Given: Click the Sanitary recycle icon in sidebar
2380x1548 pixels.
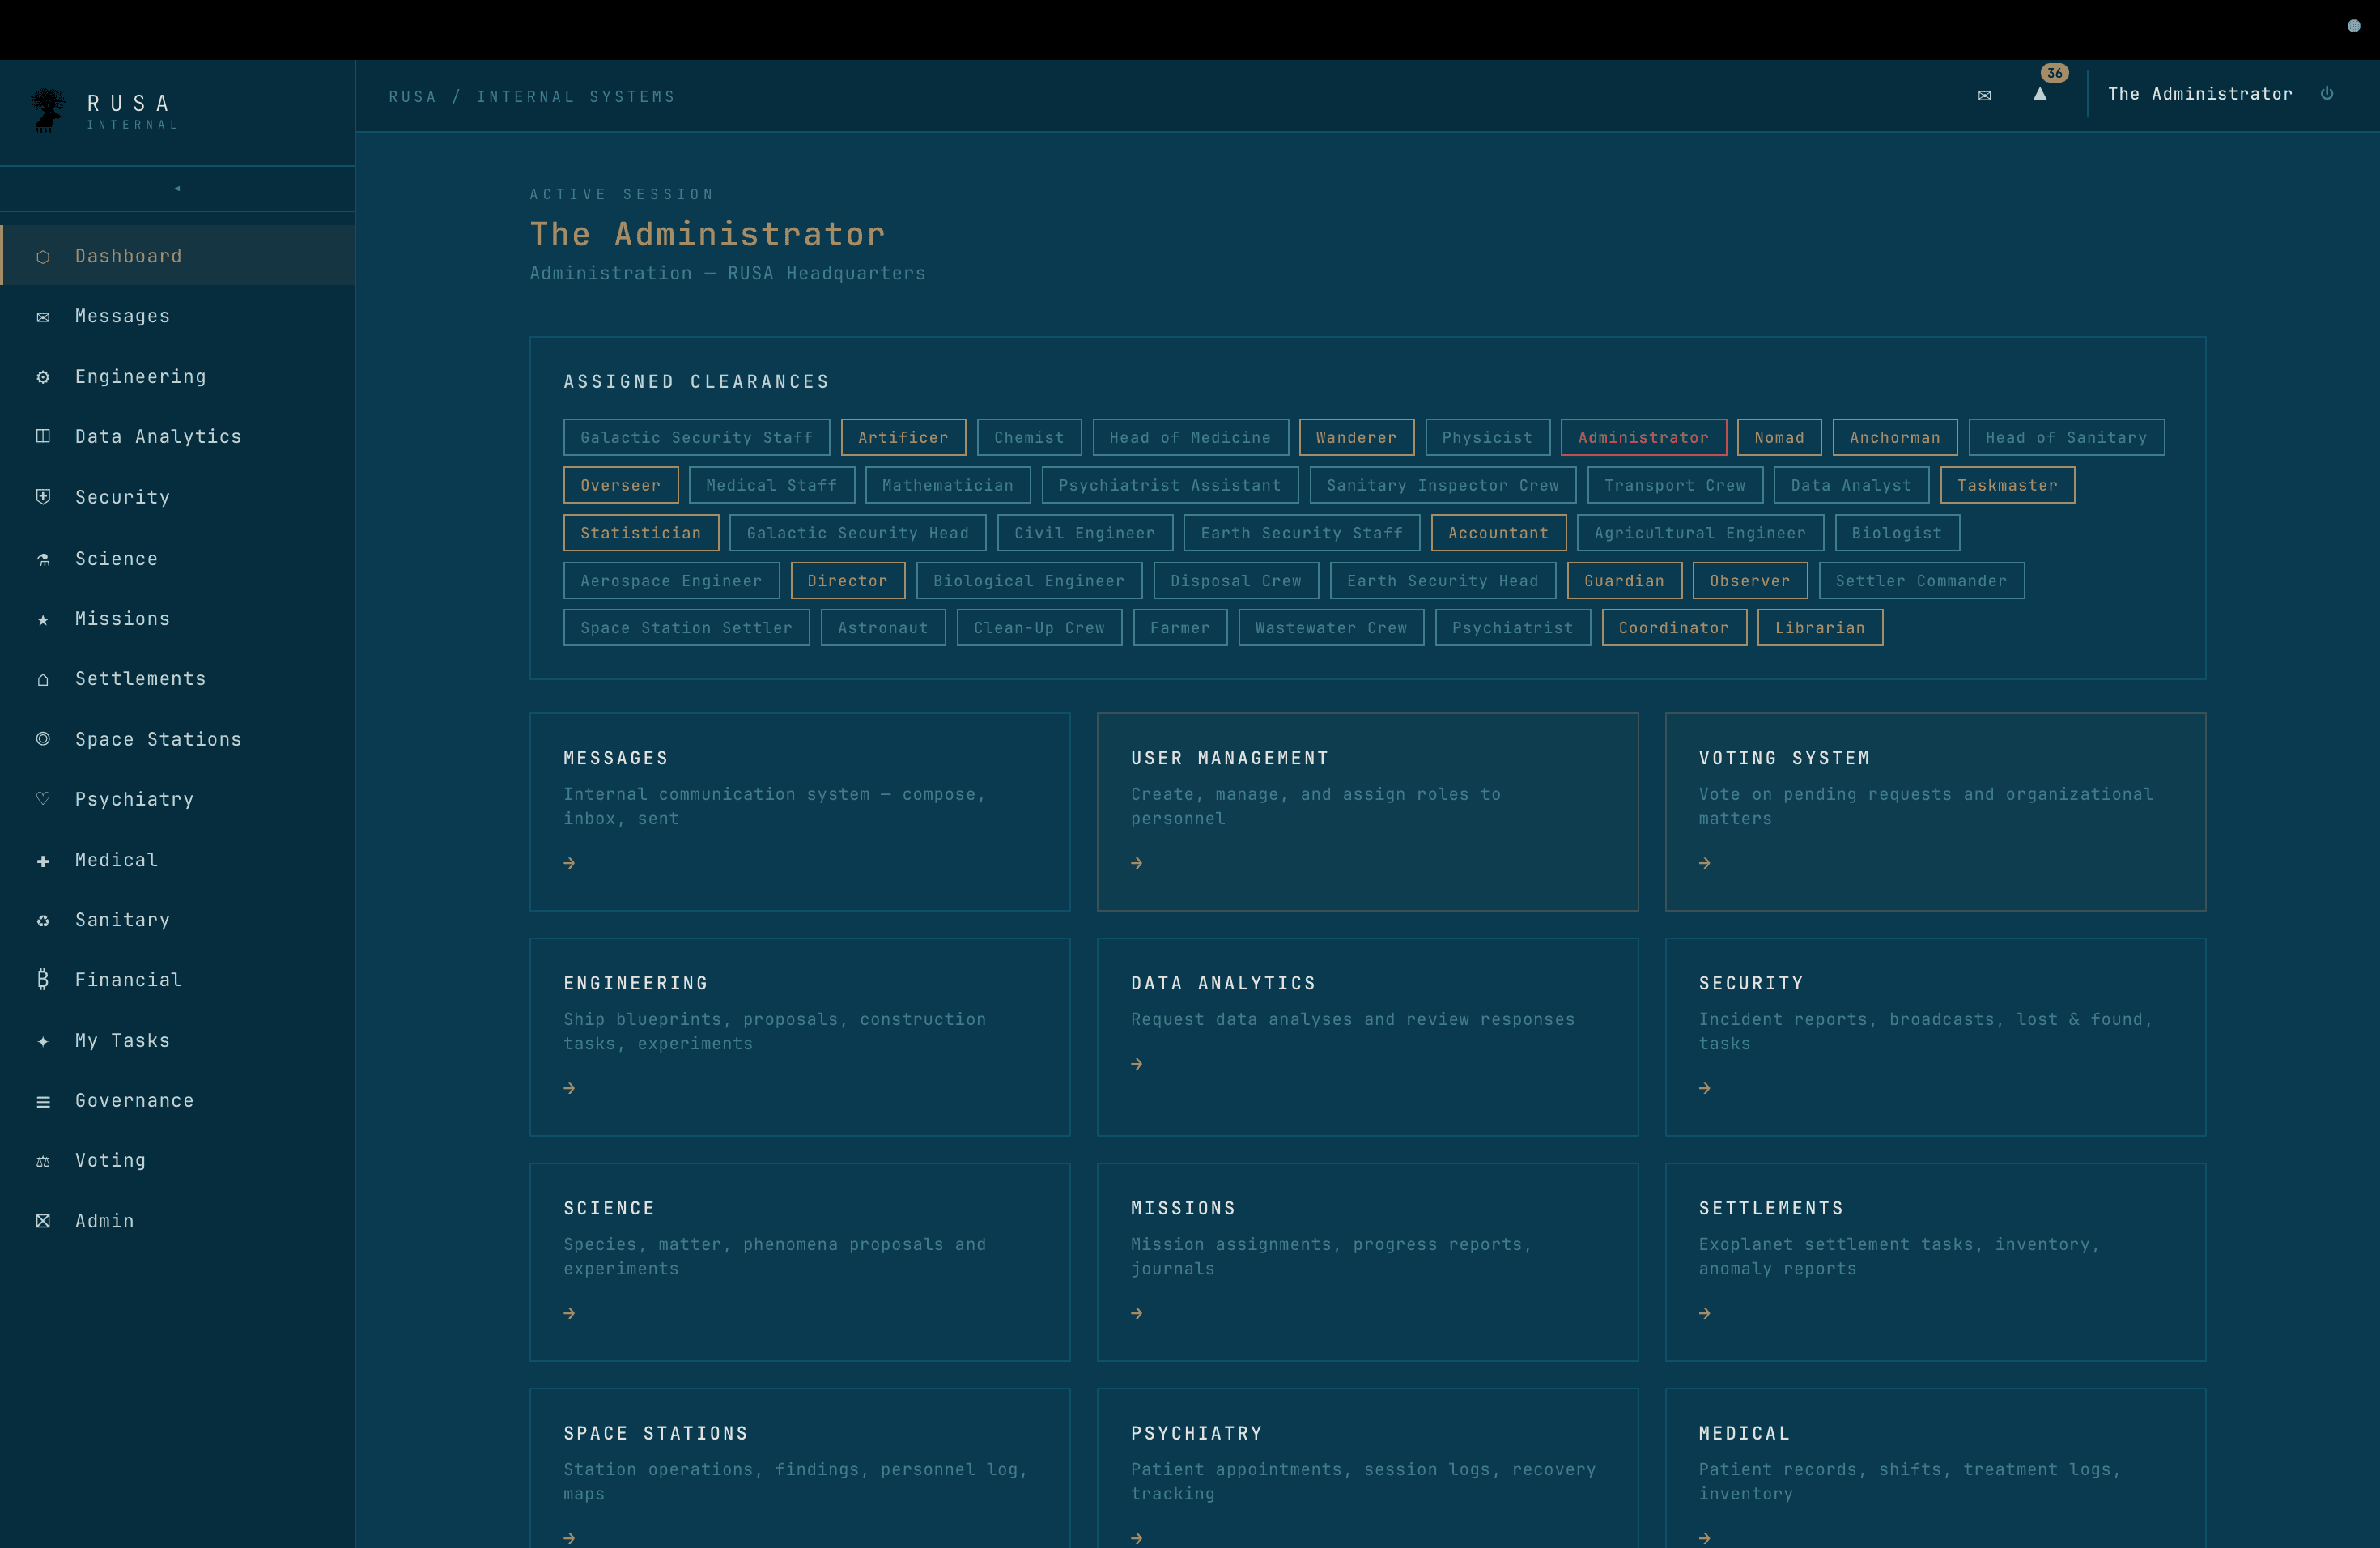Looking at the screenshot, I should point(43,920).
